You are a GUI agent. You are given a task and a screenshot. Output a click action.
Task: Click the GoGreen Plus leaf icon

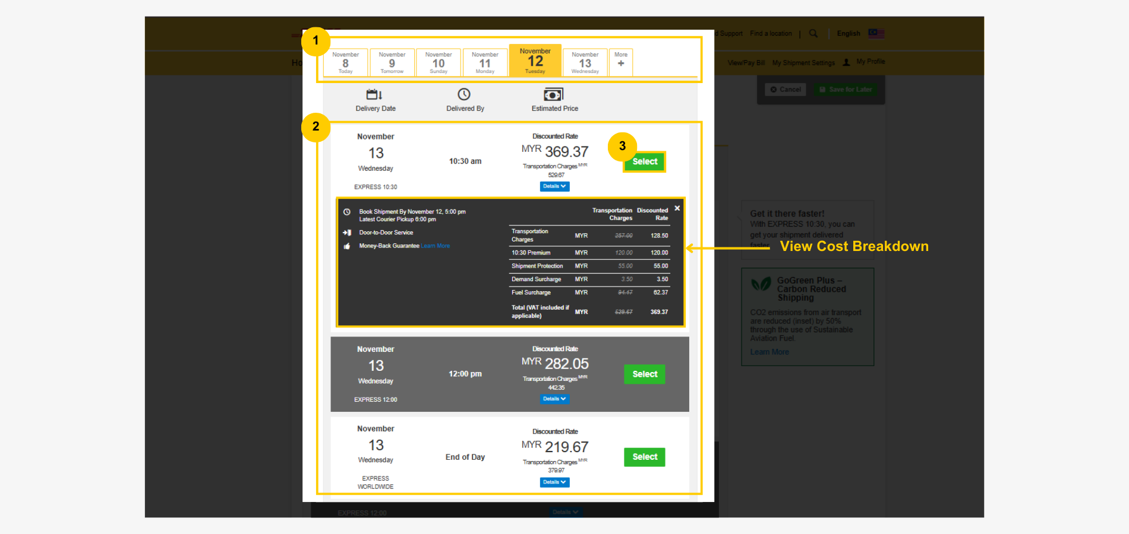coord(761,284)
